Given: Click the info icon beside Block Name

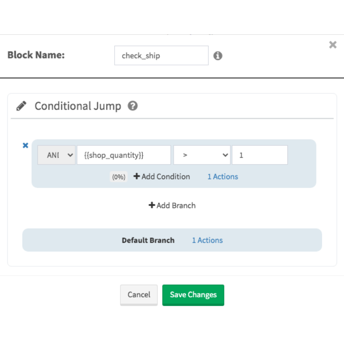Looking at the screenshot, I should [218, 56].
